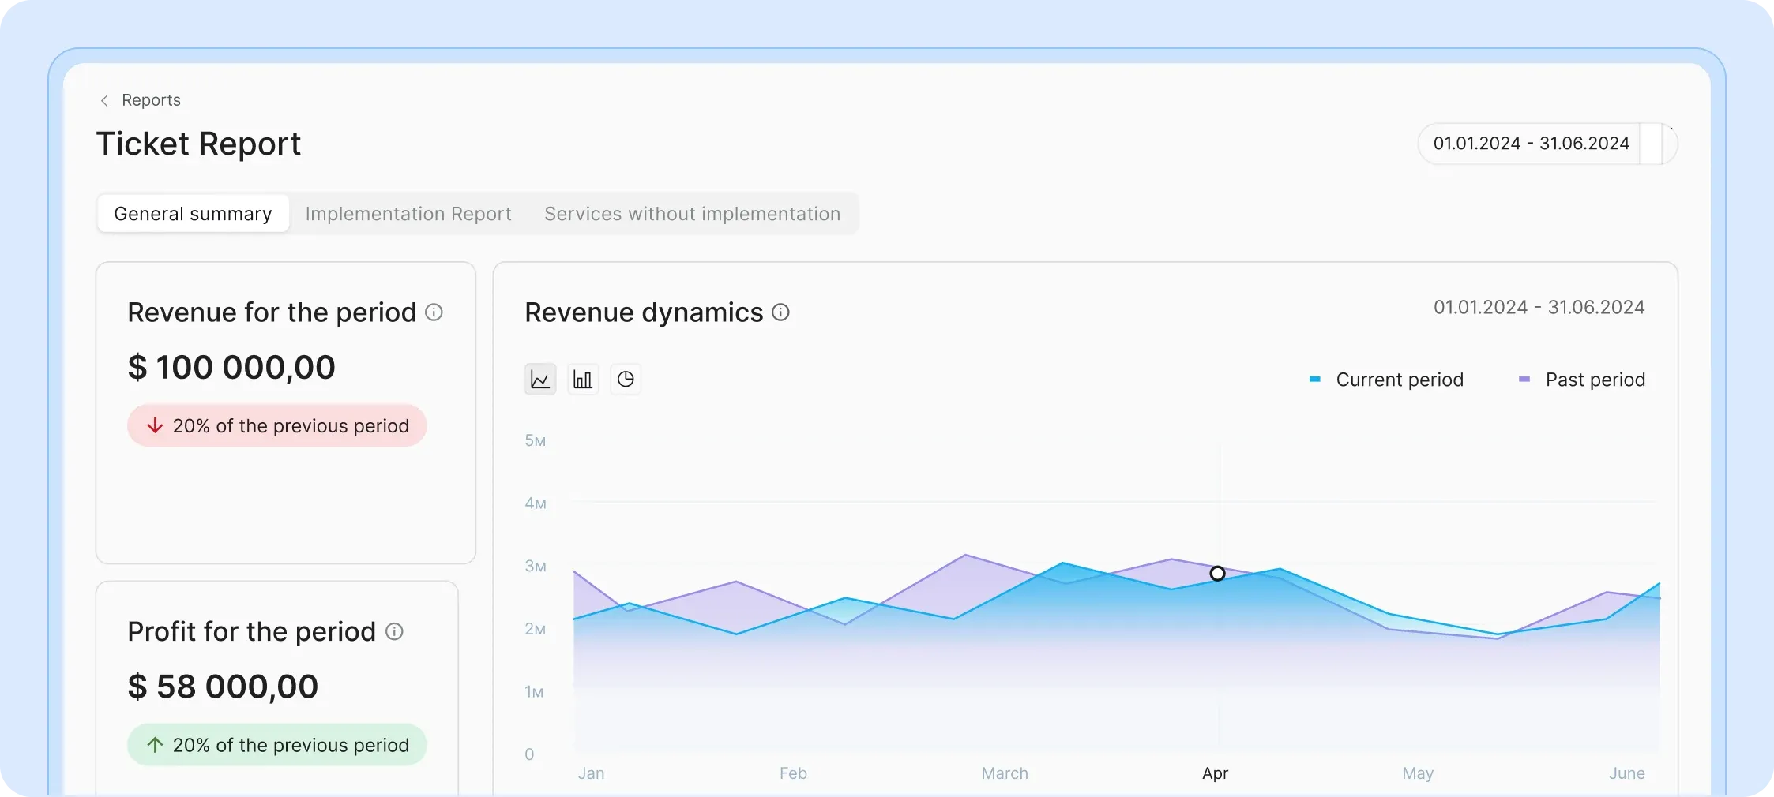Screen dimensions: 1774x797
Task: Click the info icon beside Revenue dynamics
Action: point(780,312)
